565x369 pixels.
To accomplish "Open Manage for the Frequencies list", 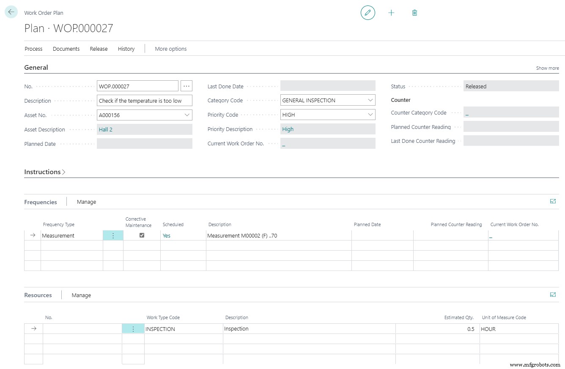I will coord(86,202).
